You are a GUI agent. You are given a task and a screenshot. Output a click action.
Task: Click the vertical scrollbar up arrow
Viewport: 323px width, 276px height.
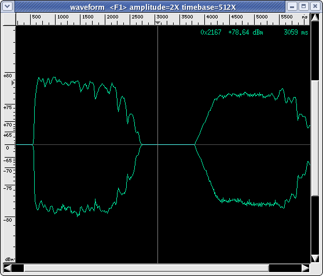(315, 18)
